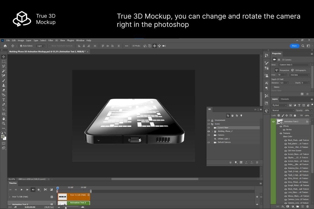Viewport: 314px width, 209px height.
Task: Open the 3D menu
Action: (56, 40)
